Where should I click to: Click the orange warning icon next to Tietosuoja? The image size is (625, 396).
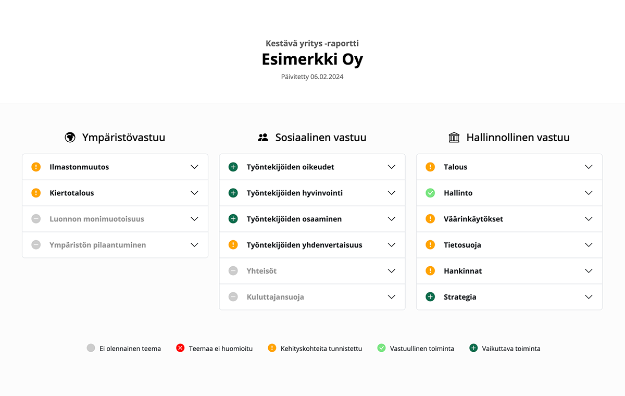tap(430, 245)
